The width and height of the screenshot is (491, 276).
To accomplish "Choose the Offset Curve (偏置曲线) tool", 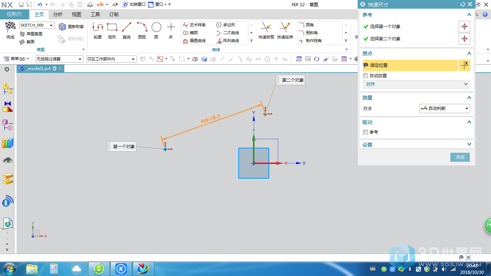I will pos(194,41).
